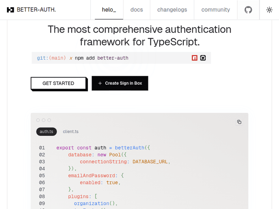This screenshot has width=279, height=209.
Task: Click the git:(main) prompt text
Action: (51, 58)
